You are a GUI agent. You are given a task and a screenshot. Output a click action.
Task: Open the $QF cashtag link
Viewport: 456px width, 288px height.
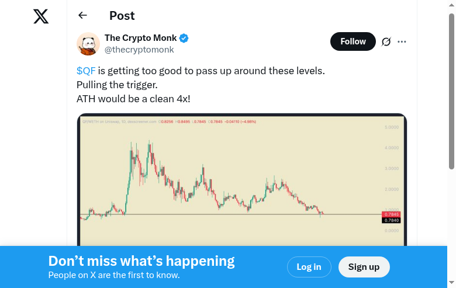[x=86, y=71]
